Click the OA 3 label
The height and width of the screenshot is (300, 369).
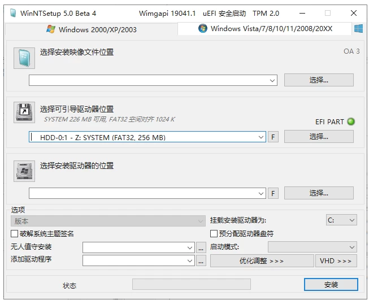click(x=351, y=51)
